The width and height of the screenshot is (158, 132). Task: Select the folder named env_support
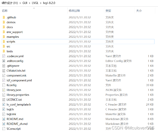(x=15, y=32)
